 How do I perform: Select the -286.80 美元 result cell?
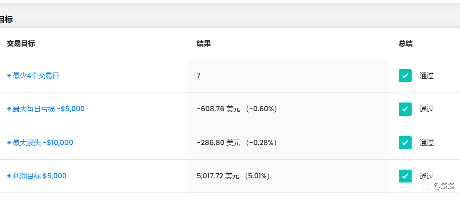click(287, 143)
